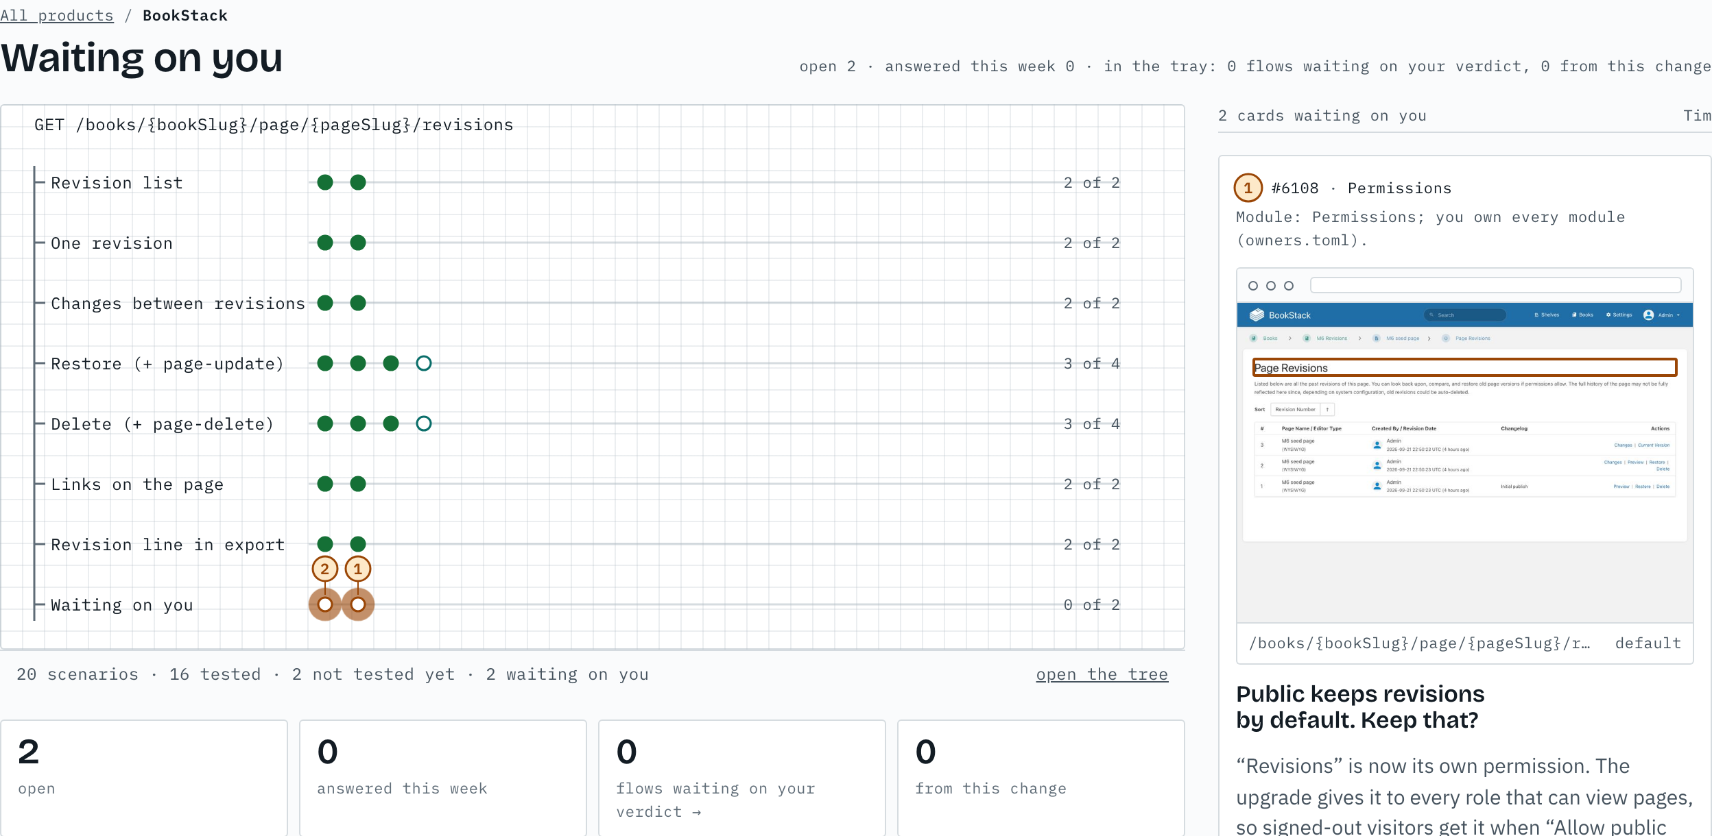
Task: Click the '2 of 2' count in Revision list row
Action: point(1092,183)
